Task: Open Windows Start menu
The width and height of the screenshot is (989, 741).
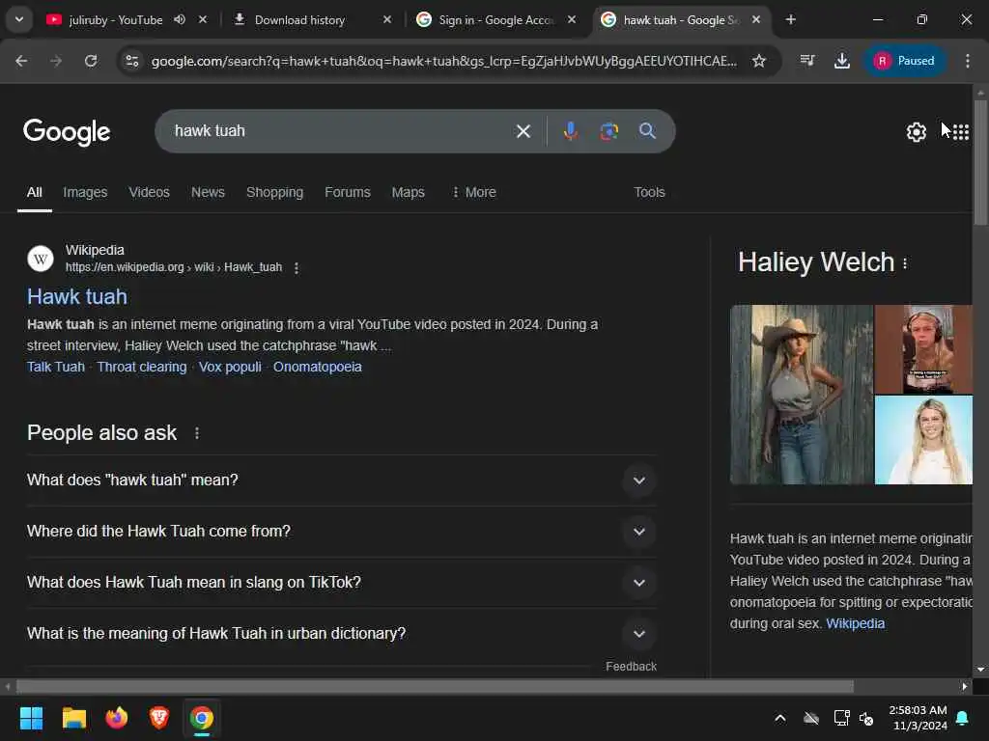Action: pos(31,718)
